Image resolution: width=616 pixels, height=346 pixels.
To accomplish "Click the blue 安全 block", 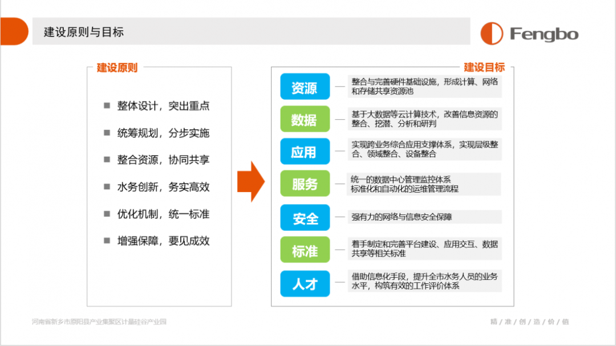I will 305,218.
